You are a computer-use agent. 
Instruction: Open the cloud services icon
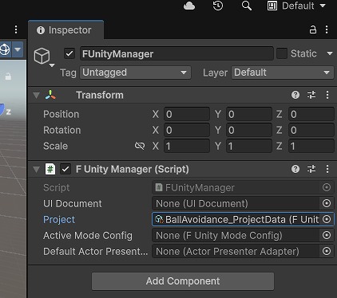(x=189, y=6)
